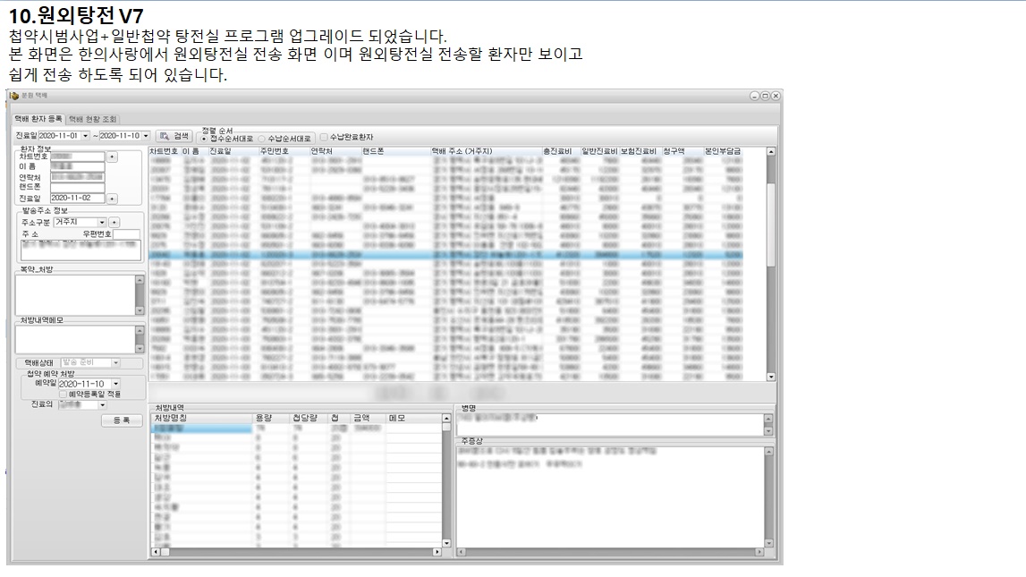The width and height of the screenshot is (1026, 577).
Task: Expand the 주소구분 거주지 dropdown
Action: [102, 222]
